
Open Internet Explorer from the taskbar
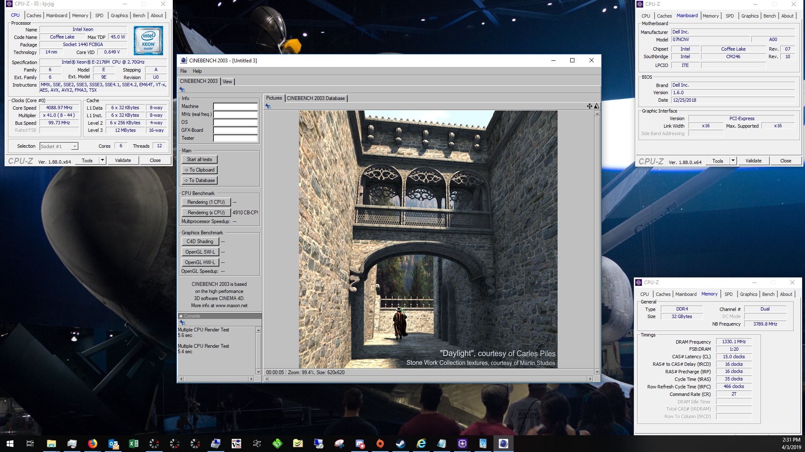coord(421,444)
